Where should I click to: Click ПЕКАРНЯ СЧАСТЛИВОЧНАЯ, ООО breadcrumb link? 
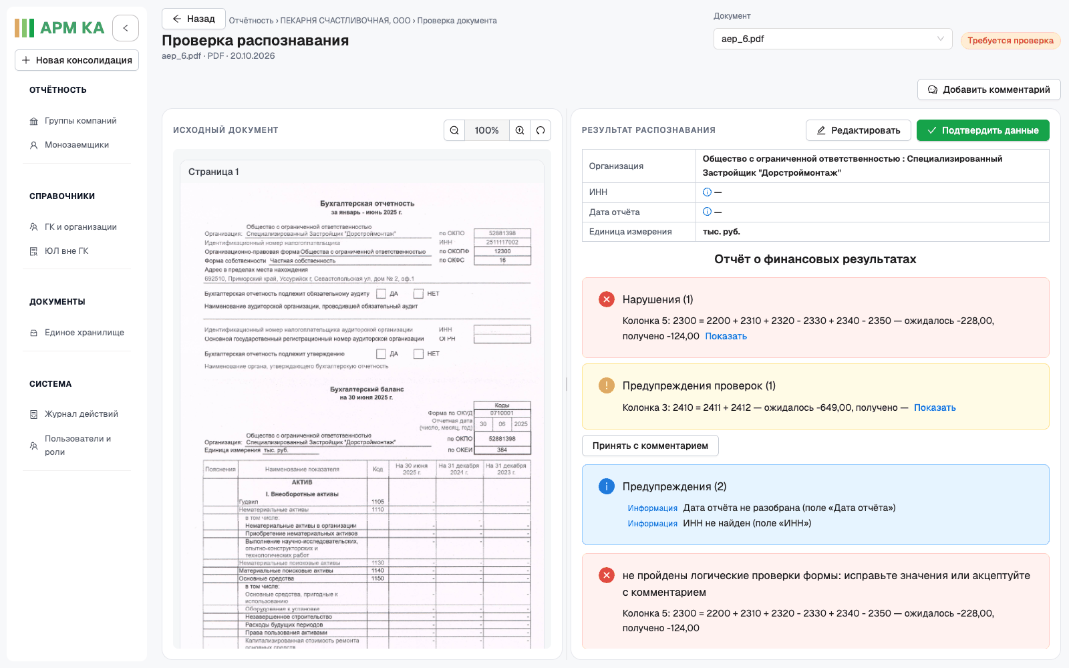click(x=345, y=21)
